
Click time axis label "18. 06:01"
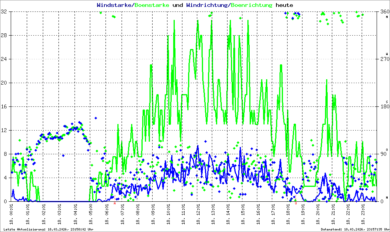point(107,214)
